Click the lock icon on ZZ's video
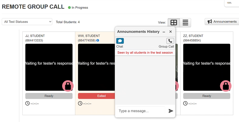 (226, 86)
